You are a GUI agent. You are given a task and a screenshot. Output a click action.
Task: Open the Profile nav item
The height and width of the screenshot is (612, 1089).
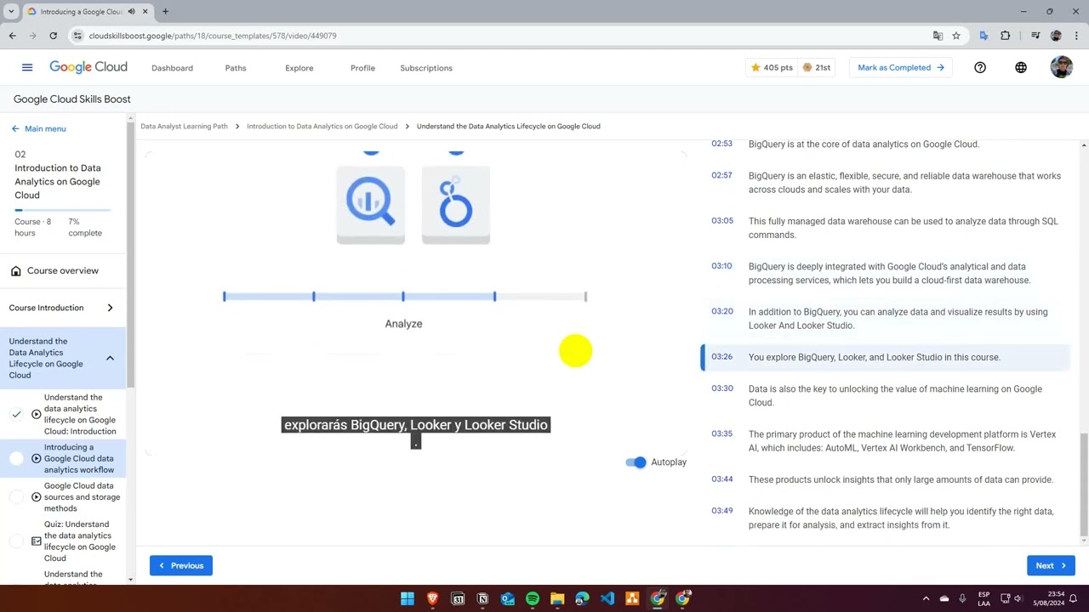coord(362,68)
